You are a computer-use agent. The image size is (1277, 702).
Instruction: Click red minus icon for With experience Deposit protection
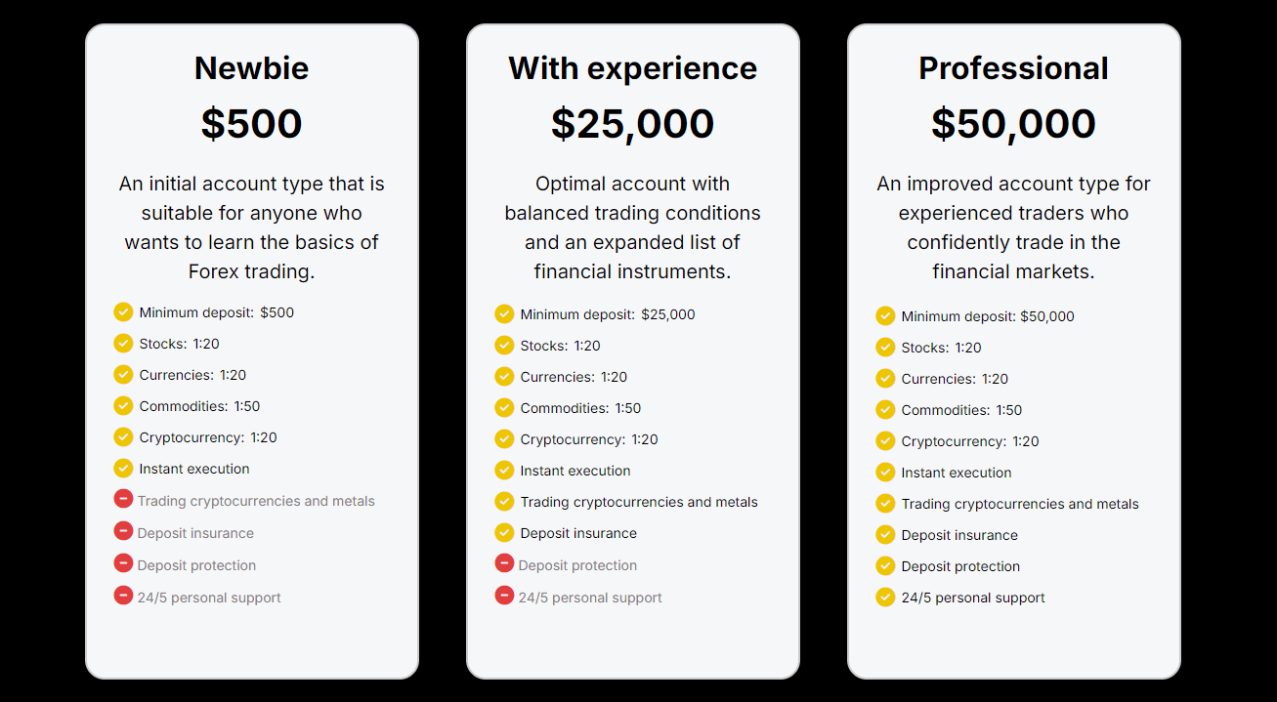tap(504, 563)
